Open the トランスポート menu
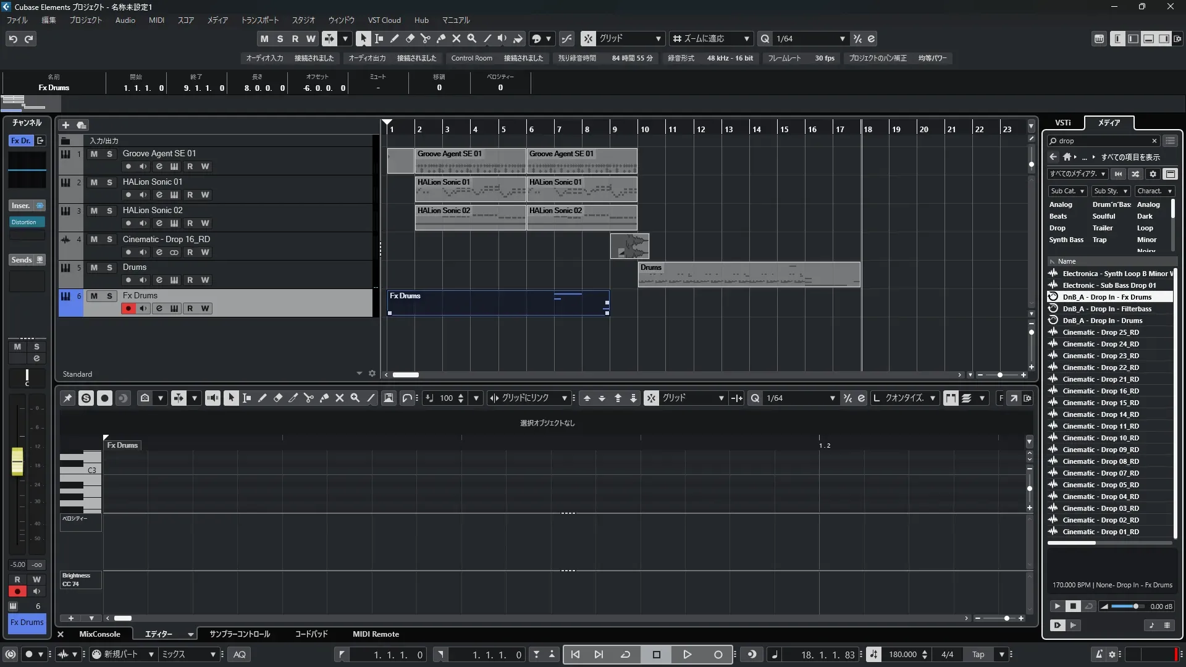Image resolution: width=1186 pixels, height=667 pixels. pos(259,20)
